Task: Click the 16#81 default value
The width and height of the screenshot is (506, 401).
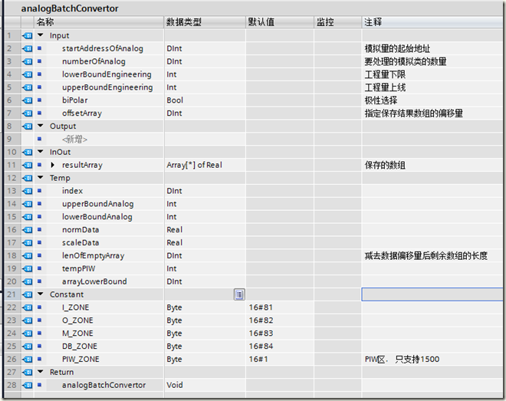Action: click(261, 307)
